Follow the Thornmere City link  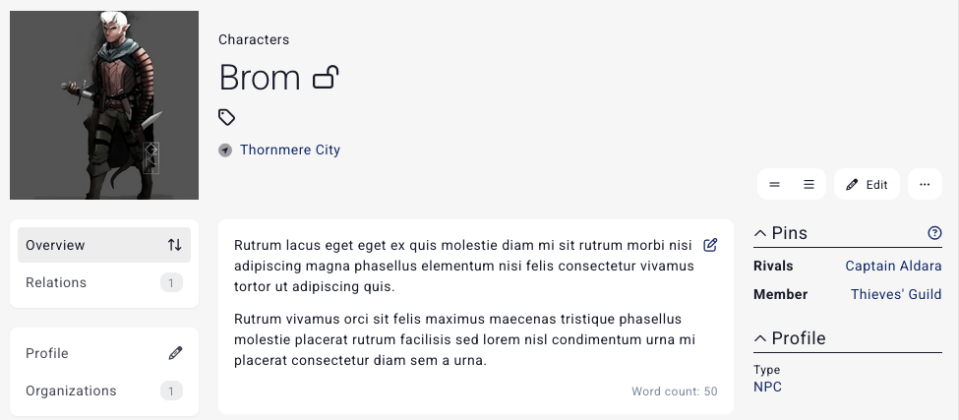[290, 150]
